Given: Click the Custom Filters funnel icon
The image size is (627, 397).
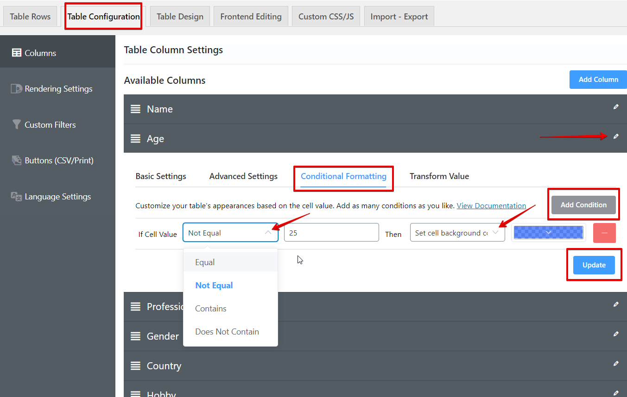Looking at the screenshot, I should (x=17, y=124).
